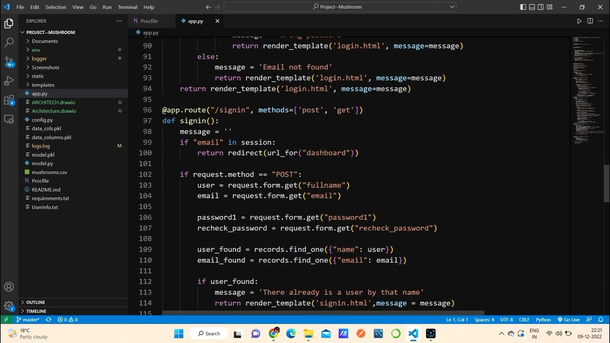Open the Search view in activity bar

tap(9, 42)
